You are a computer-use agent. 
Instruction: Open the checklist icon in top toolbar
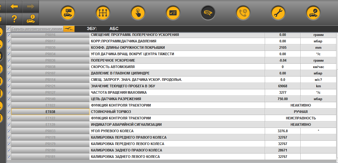tap(173, 13)
